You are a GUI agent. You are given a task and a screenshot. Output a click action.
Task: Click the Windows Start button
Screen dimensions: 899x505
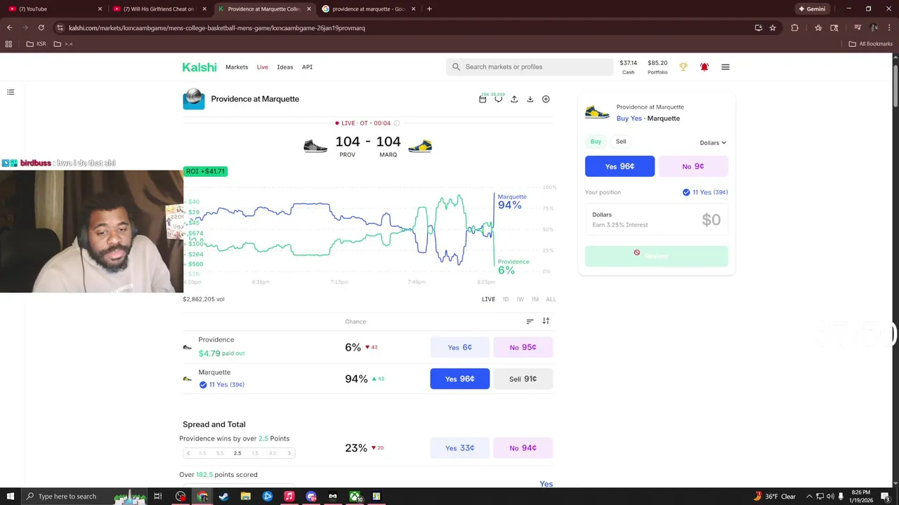(x=10, y=497)
